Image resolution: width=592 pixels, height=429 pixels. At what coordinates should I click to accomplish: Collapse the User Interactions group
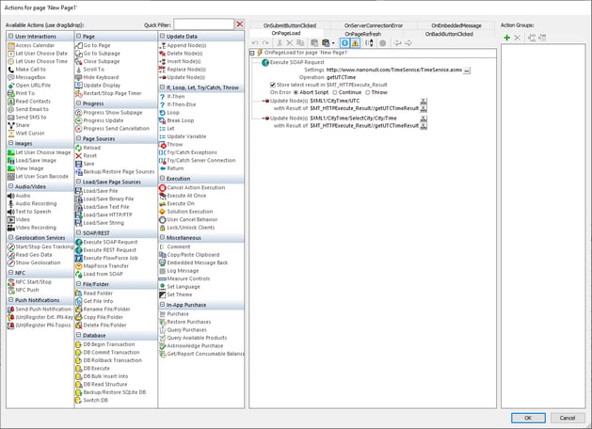(x=10, y=37)
